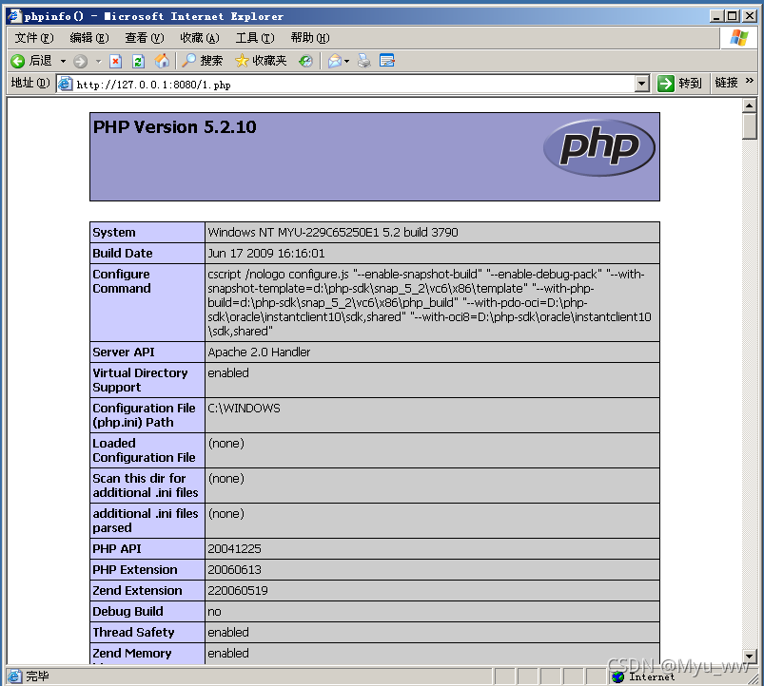The height and width of the screenshot is (686, 764).
Task: Expand the links toolbar chevron
Action: click(x=750, y=81)
